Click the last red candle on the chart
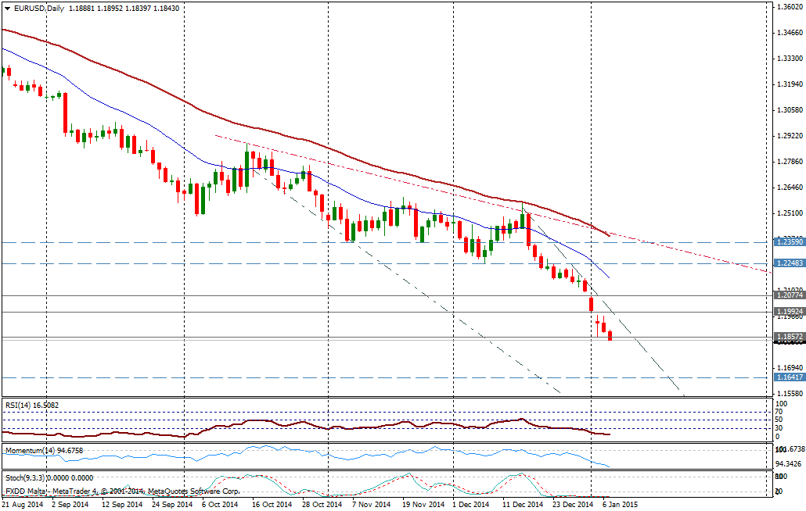 coord(610,334)
